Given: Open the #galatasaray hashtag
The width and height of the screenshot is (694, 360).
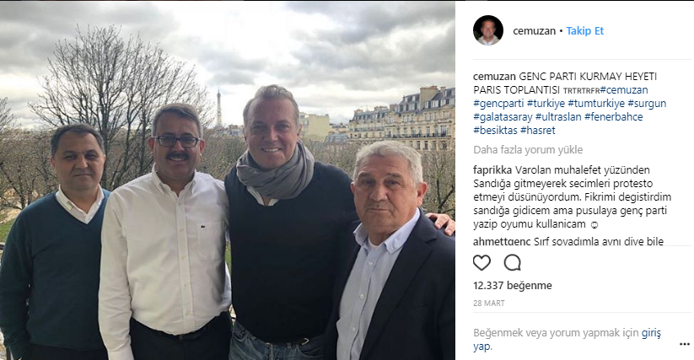Looking at the screenshot, I should pyautogui.click(x=503, y=116).
